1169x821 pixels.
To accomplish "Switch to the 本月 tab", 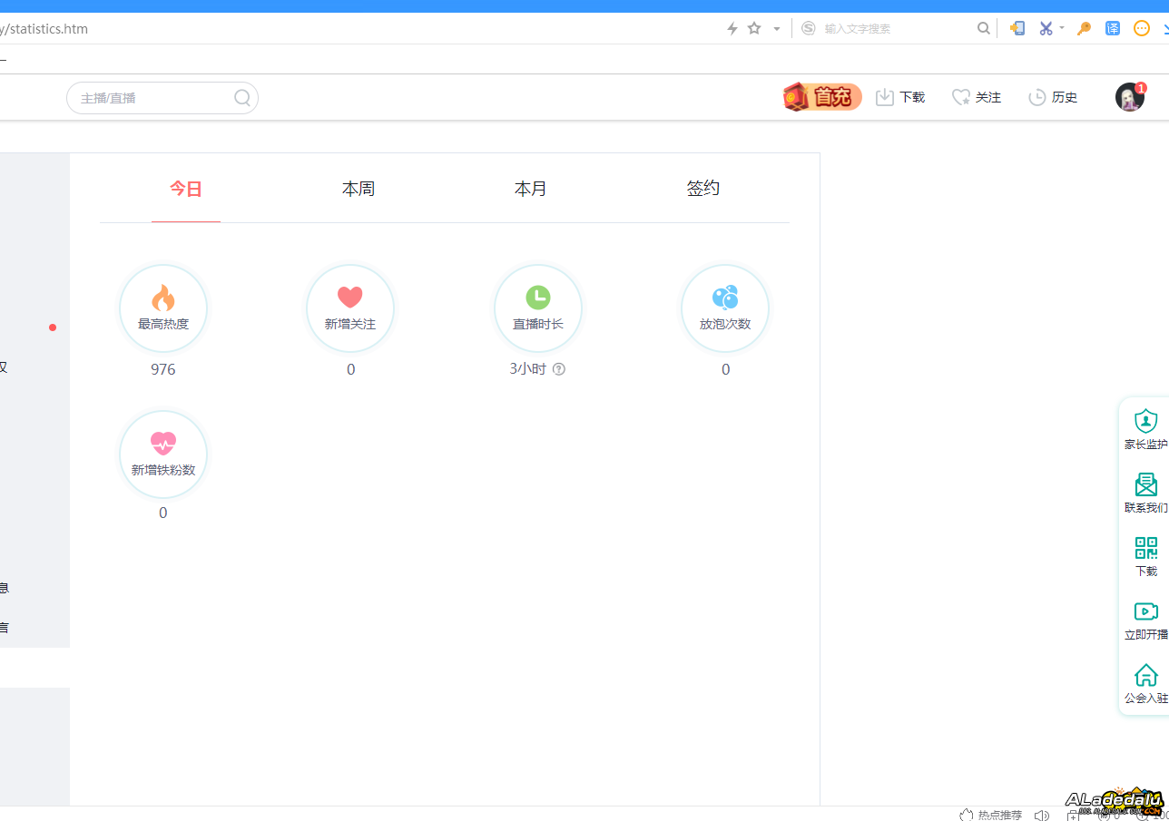I will coord(531,189).
